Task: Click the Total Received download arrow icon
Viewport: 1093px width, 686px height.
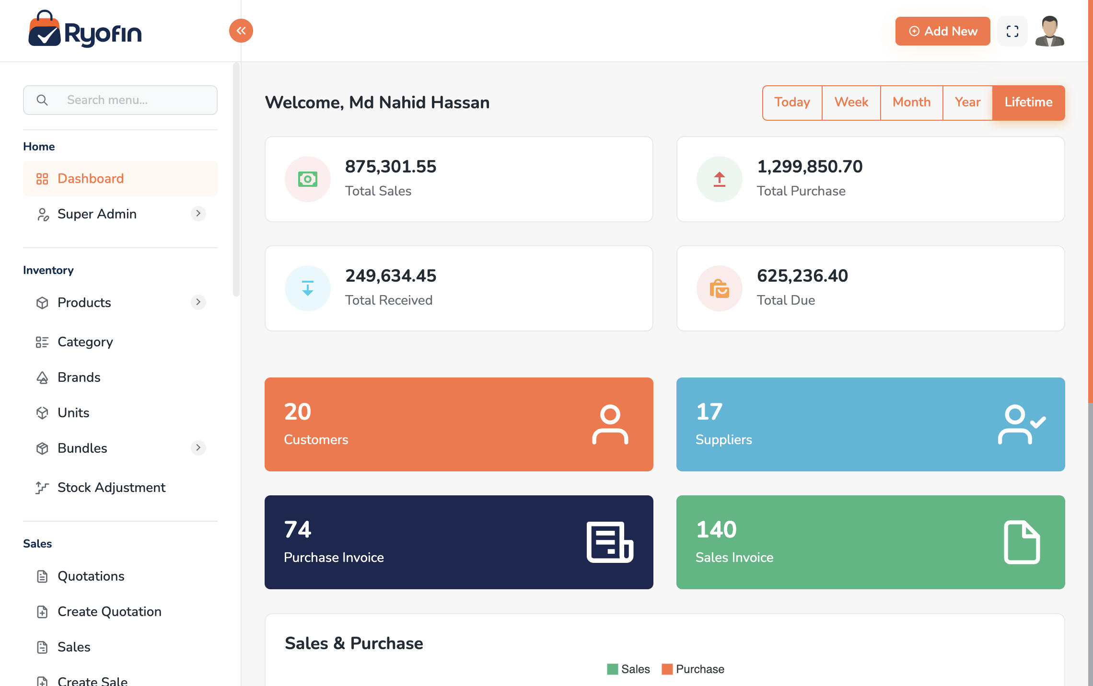Action: (x=308, y=288)
